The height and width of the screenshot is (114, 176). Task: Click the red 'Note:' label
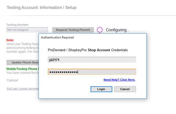pyautogui.click(x=10, y=40)
